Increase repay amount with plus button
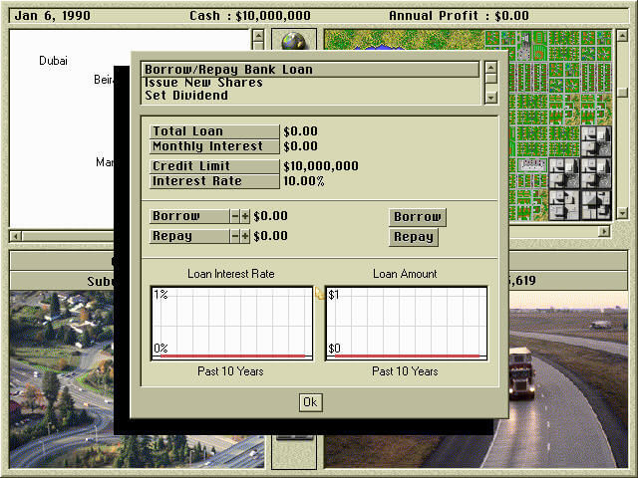This screenshot has width=638, height=478. (245, 236)
